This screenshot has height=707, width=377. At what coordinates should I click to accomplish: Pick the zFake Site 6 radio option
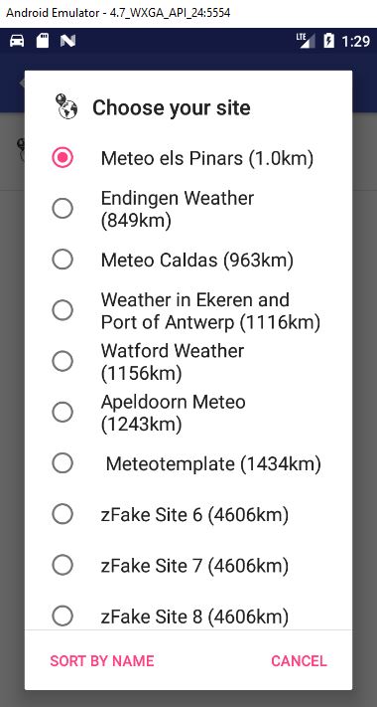click(x=63, y=514)
